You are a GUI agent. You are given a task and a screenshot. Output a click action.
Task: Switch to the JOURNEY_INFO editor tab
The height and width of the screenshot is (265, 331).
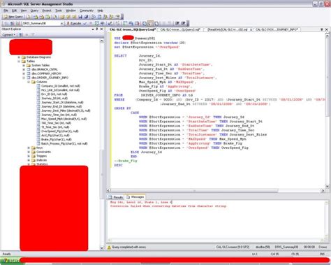(277, 29)
